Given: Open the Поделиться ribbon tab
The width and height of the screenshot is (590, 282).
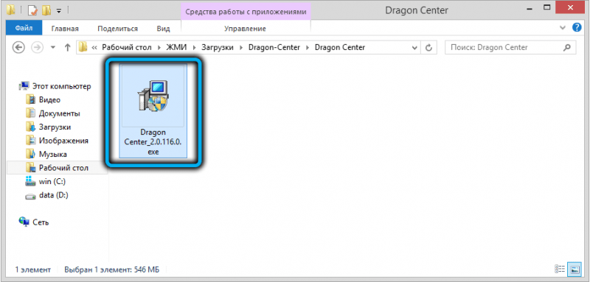Looking at the screenshot, I should (x=117, y=29).
